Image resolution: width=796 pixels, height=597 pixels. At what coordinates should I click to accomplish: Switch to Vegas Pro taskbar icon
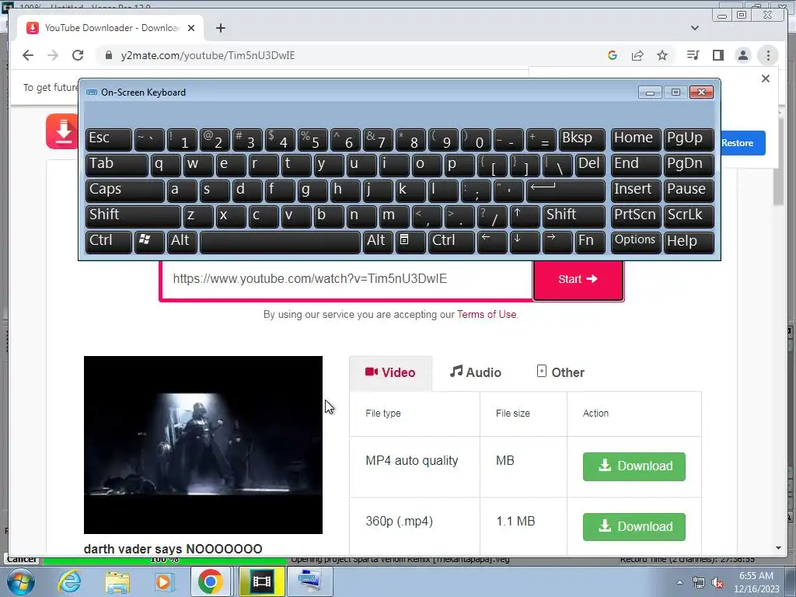(x=261, y=581)
